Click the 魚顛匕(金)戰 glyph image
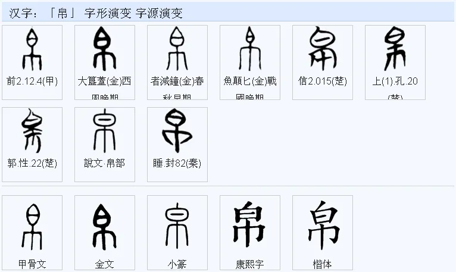Image resolution: width=456 pixels, height=272 pixels. [x=250, y=49]
